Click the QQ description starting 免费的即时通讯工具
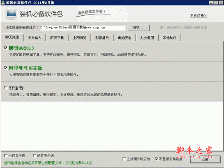 click(78, 55)
